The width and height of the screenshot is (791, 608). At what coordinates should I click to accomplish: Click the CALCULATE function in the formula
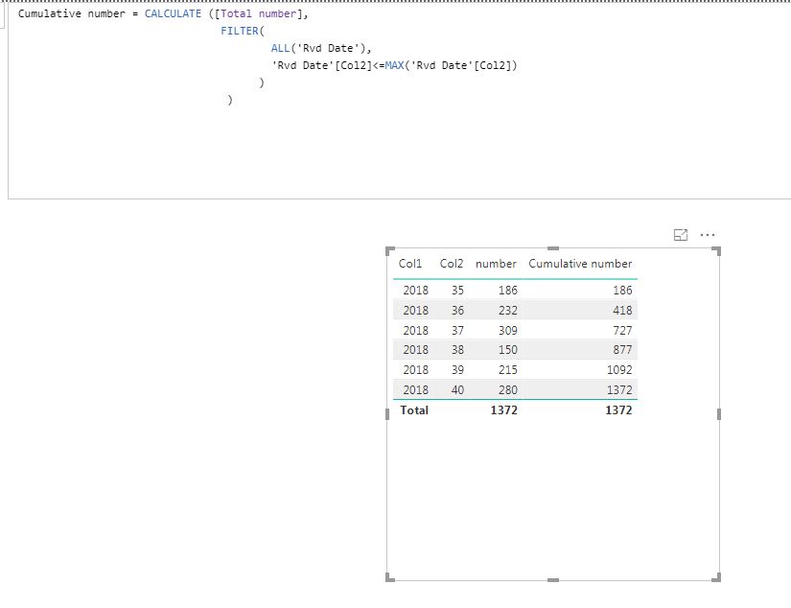[x=173, y=13]
